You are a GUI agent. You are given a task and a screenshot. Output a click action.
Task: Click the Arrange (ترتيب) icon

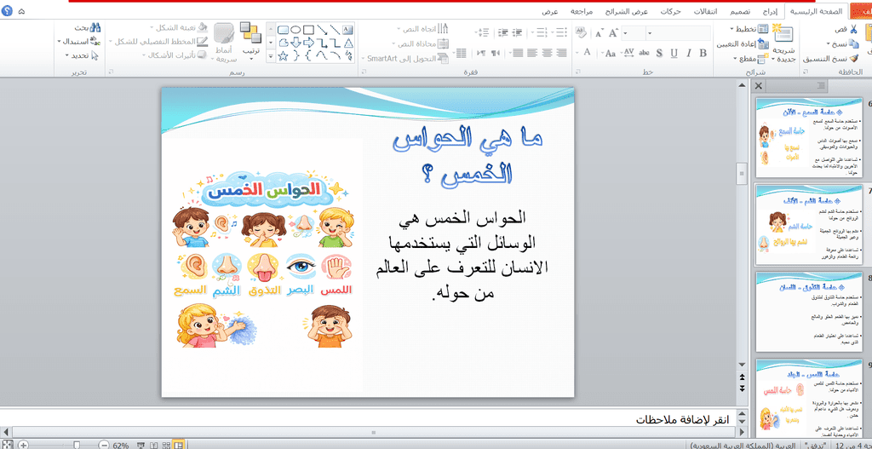coord(251,41)
